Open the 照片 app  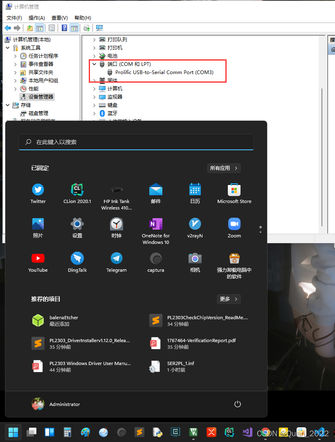(38, 228)
